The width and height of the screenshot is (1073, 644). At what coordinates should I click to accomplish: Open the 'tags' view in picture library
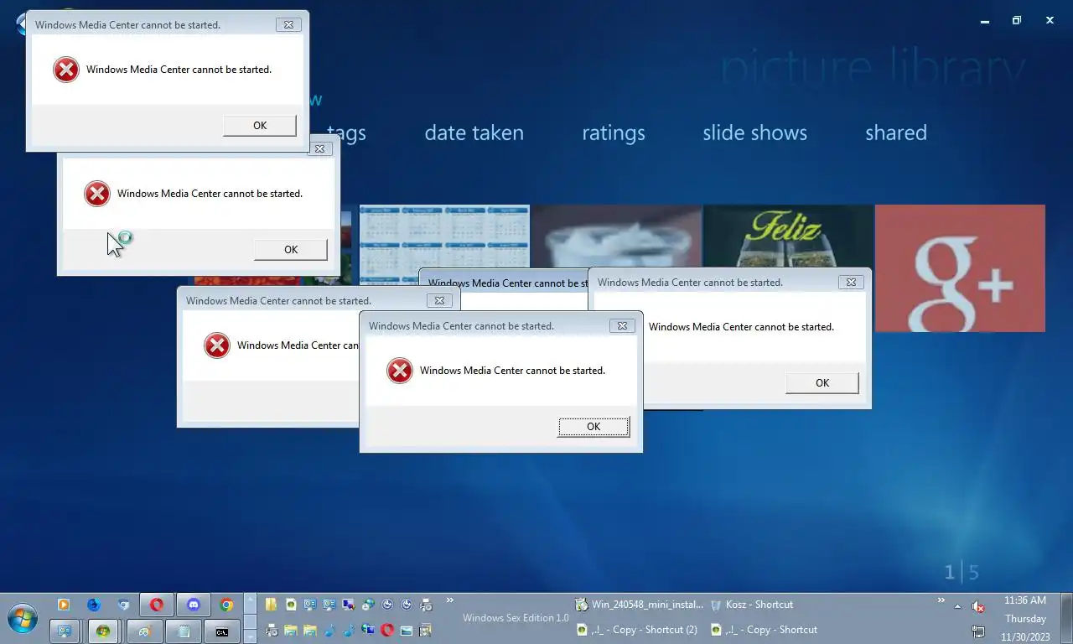pos(346,132)
